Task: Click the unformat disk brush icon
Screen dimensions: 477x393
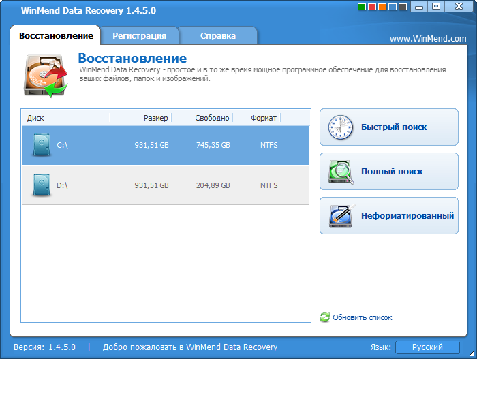Action: click(x=341, y=216)
